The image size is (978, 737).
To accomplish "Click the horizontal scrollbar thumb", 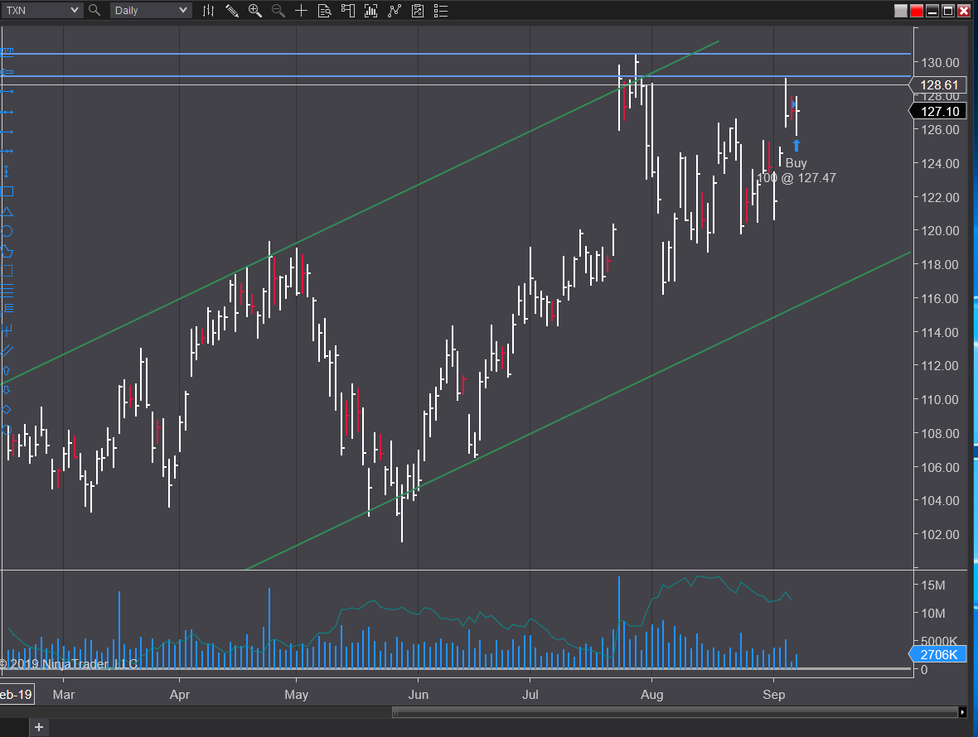I will pos(675,712).
